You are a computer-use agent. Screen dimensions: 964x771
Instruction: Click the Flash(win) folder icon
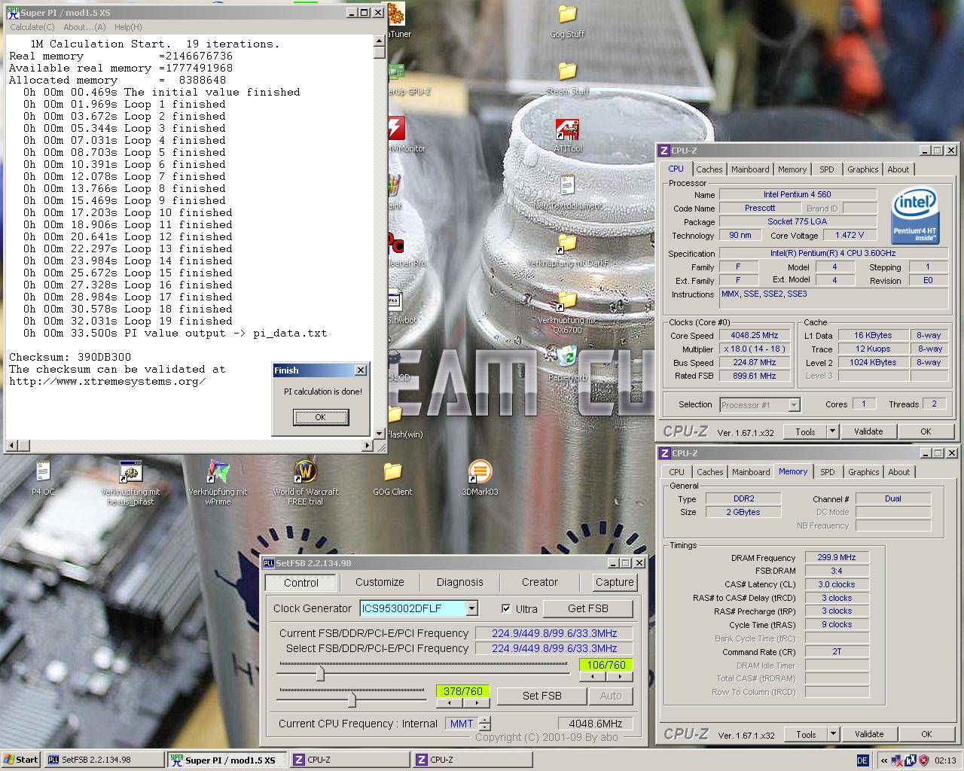coord(396,415)
